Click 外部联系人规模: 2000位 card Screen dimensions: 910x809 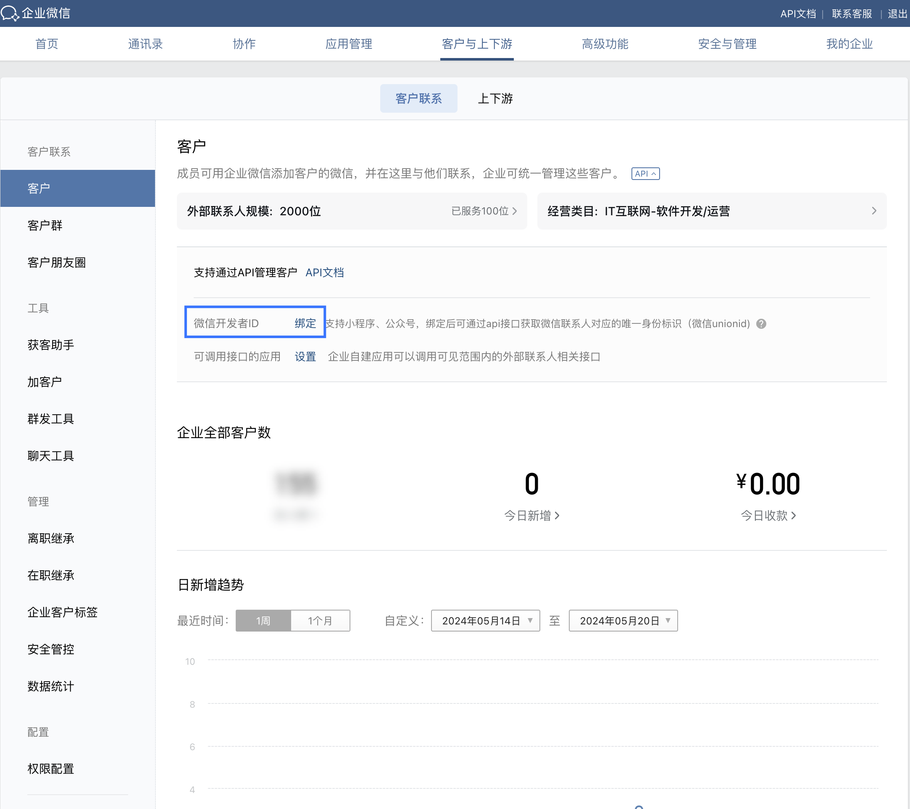point(352,211)
